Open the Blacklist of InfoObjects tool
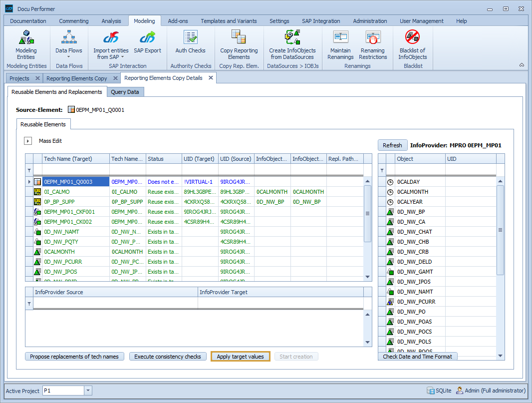Image resolution: width=532 pixels, height=403 pixels. (412, 45)
